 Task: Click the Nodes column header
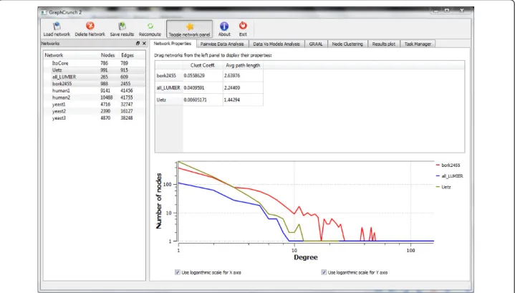(x=107, y=55)
